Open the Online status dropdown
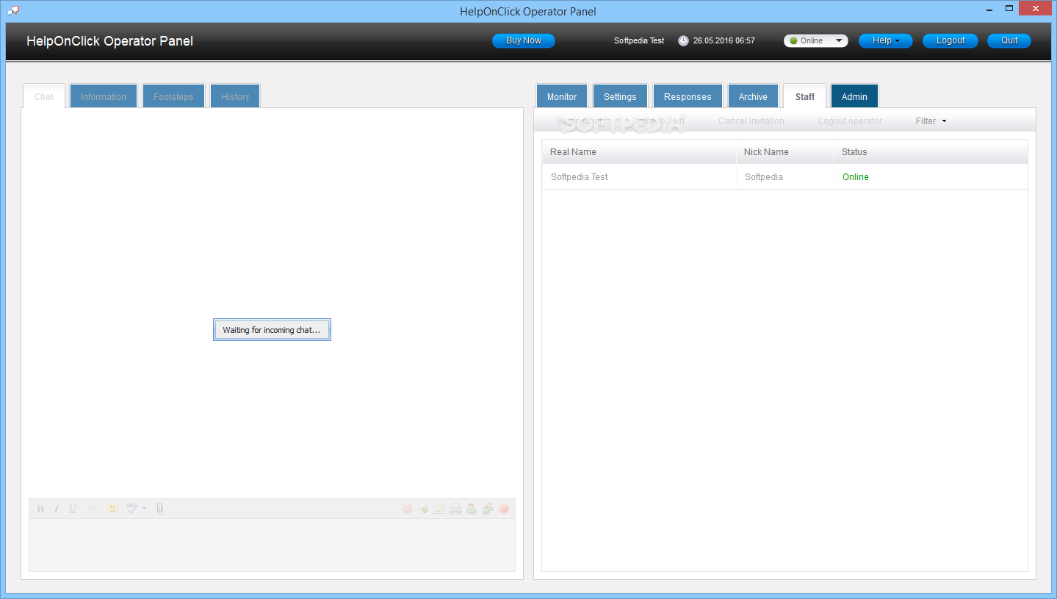The width and height of the screenshot is (1057, 599). pos(816,41)
